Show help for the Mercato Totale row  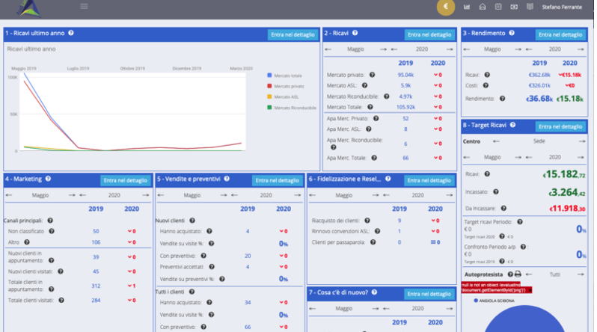pyautogui.click(x=370, y=108)
